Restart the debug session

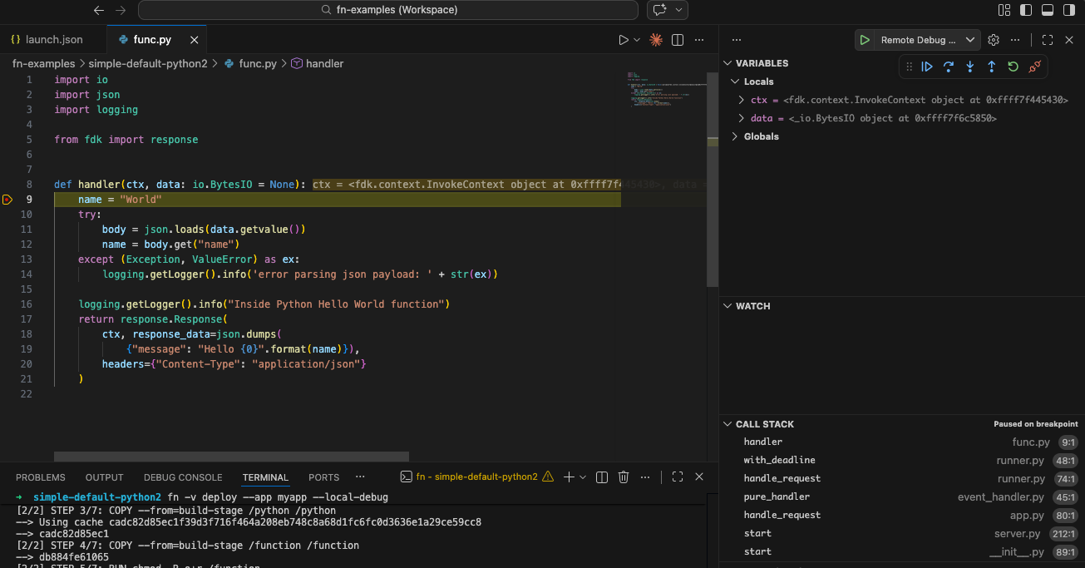1013,67
